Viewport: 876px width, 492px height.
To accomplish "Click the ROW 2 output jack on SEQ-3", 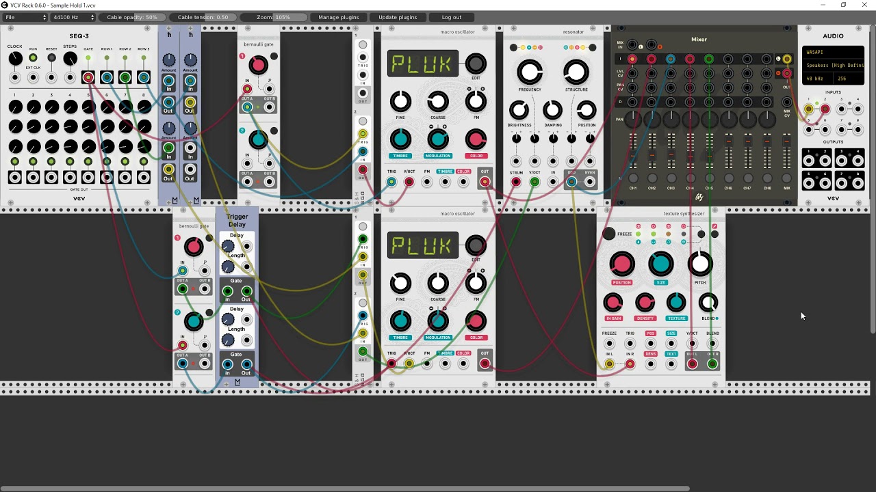I will pyautogui.click(x=125, y=78).
